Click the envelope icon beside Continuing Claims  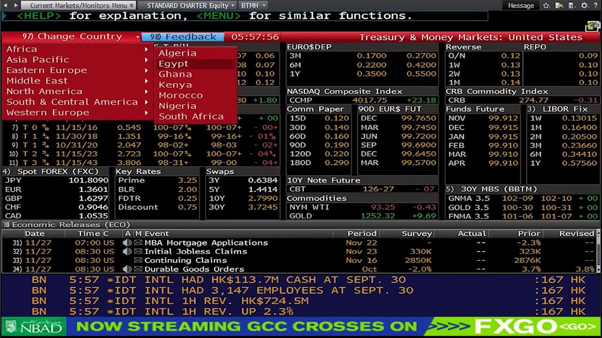coord(138,260)
